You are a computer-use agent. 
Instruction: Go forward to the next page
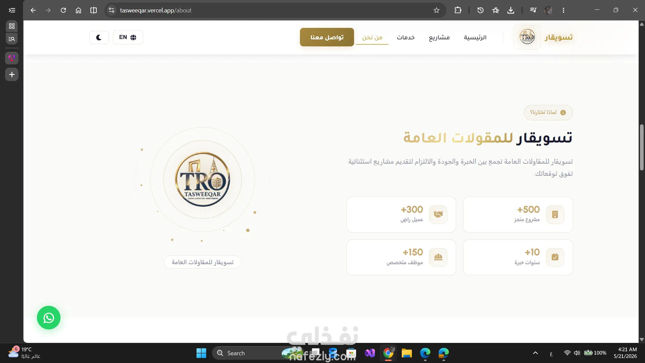48,10
